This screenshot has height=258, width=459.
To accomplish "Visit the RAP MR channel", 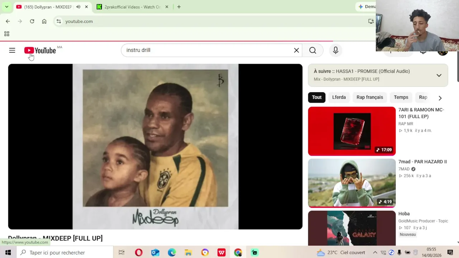I will [406, 124].
